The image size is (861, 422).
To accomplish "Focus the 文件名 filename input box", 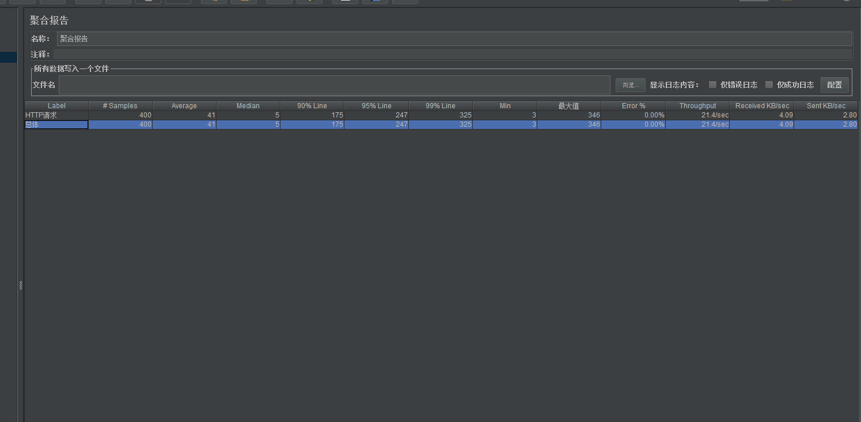I will pos(334,85).
